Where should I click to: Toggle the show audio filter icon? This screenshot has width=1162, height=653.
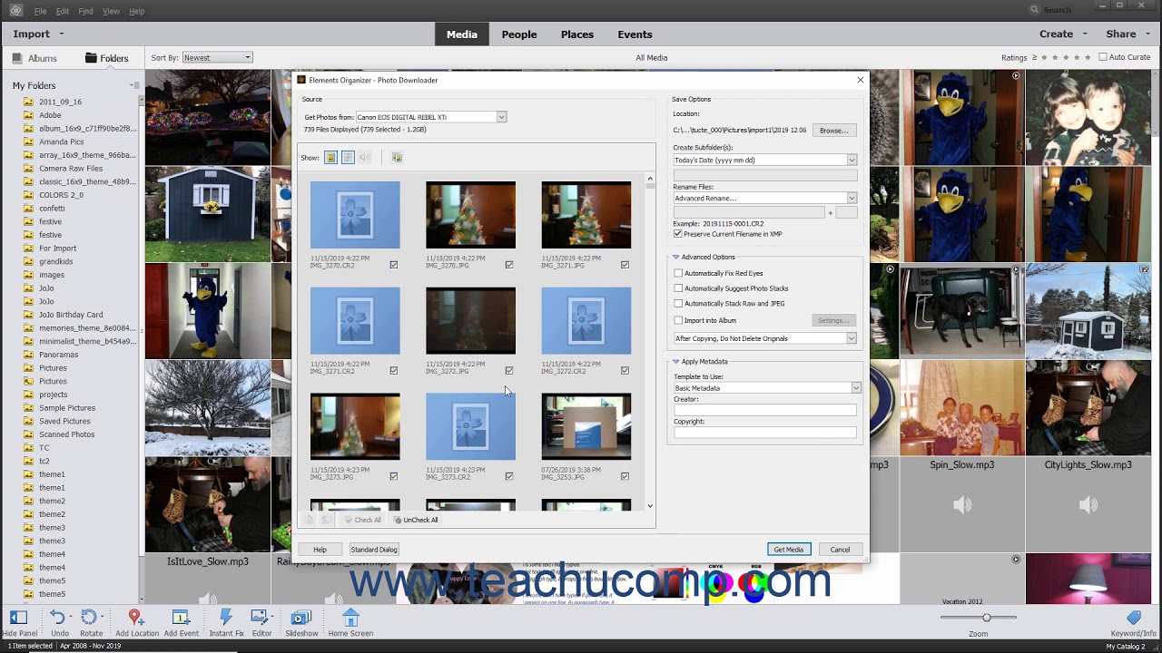click(x=365, y=158)
